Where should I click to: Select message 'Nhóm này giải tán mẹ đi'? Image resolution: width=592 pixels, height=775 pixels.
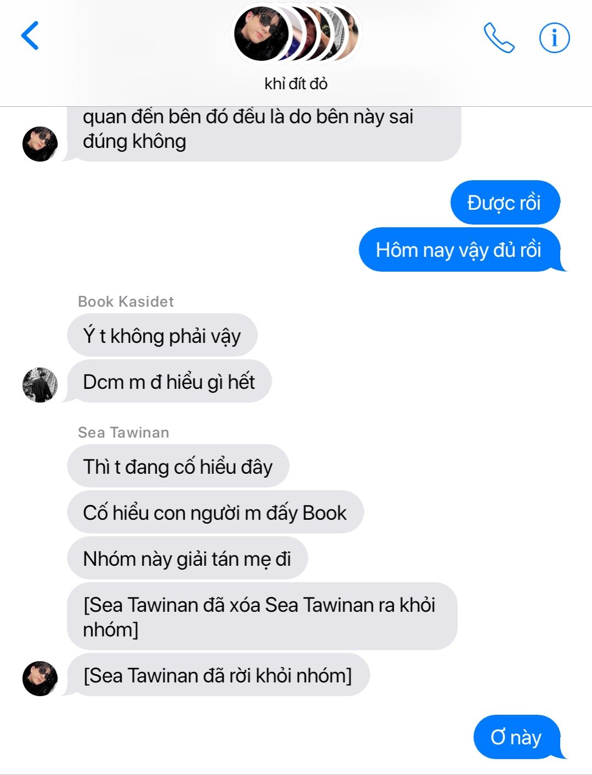coord(187,558)
